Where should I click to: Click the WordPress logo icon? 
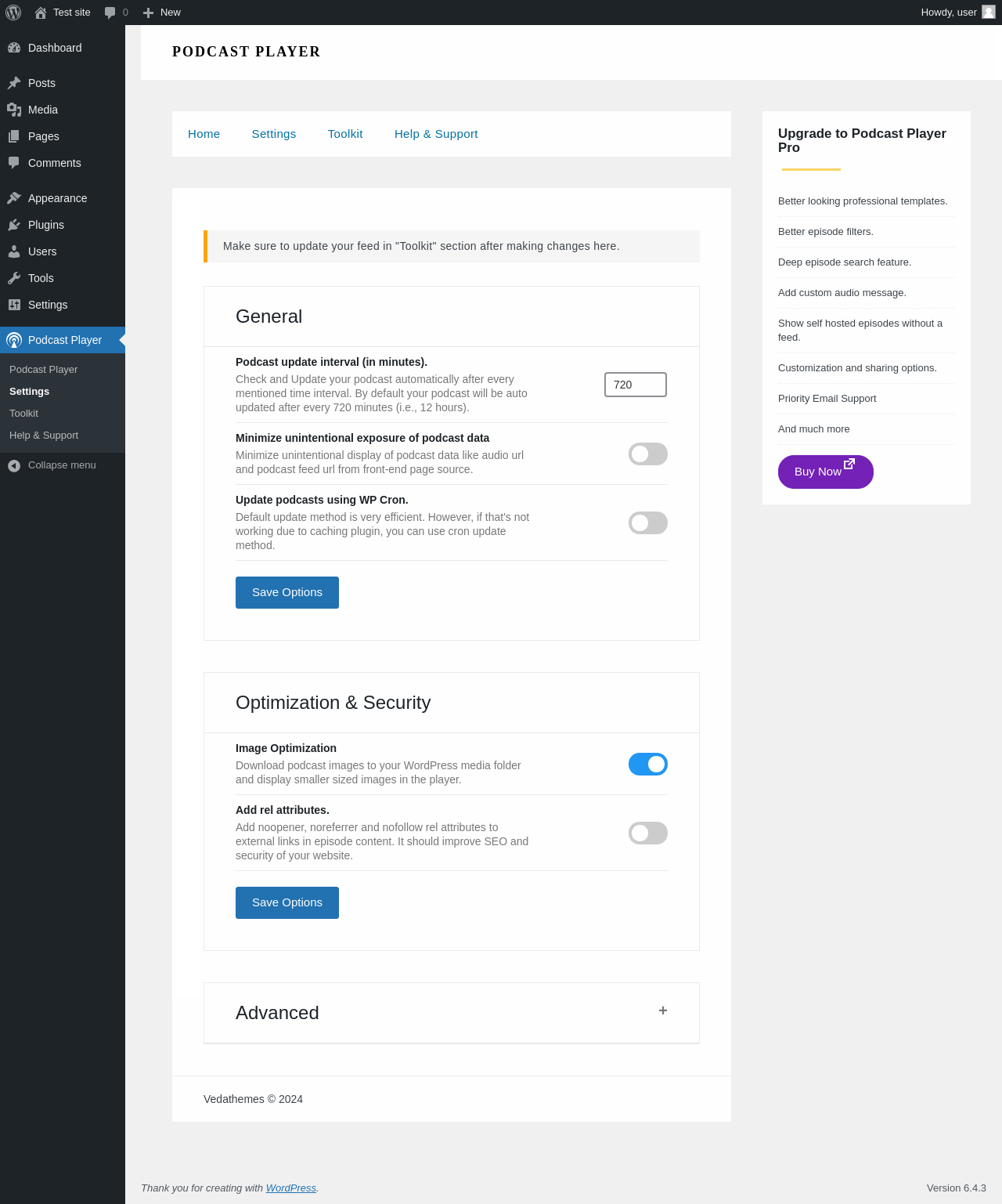pyautogui.click(x=13, y=13)
